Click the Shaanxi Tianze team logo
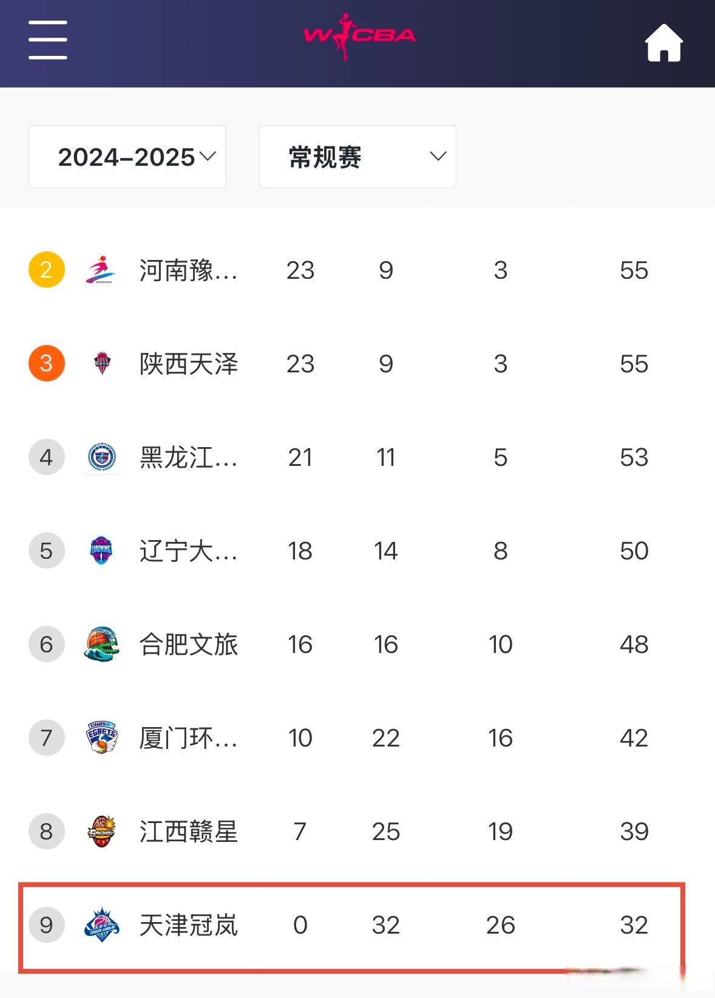715x998 pixels. pos(102,364)
